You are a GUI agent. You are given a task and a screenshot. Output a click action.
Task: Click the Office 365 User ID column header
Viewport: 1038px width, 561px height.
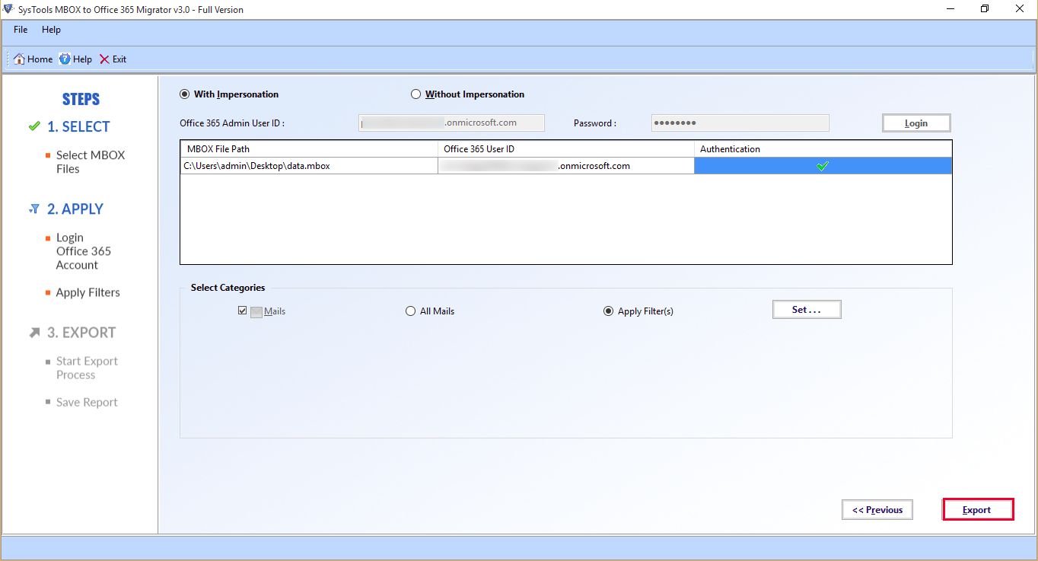[x=566, y=148]
